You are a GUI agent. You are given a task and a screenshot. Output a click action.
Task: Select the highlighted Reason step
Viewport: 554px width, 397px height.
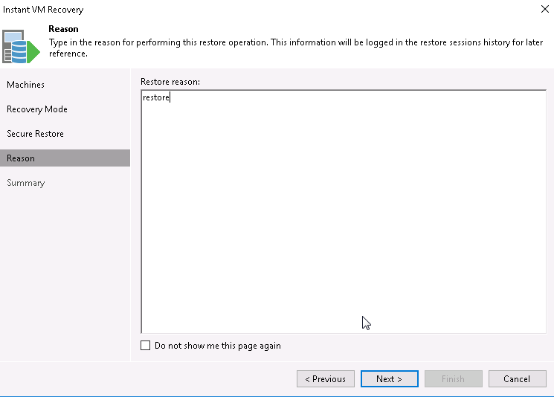click(21, 158)
